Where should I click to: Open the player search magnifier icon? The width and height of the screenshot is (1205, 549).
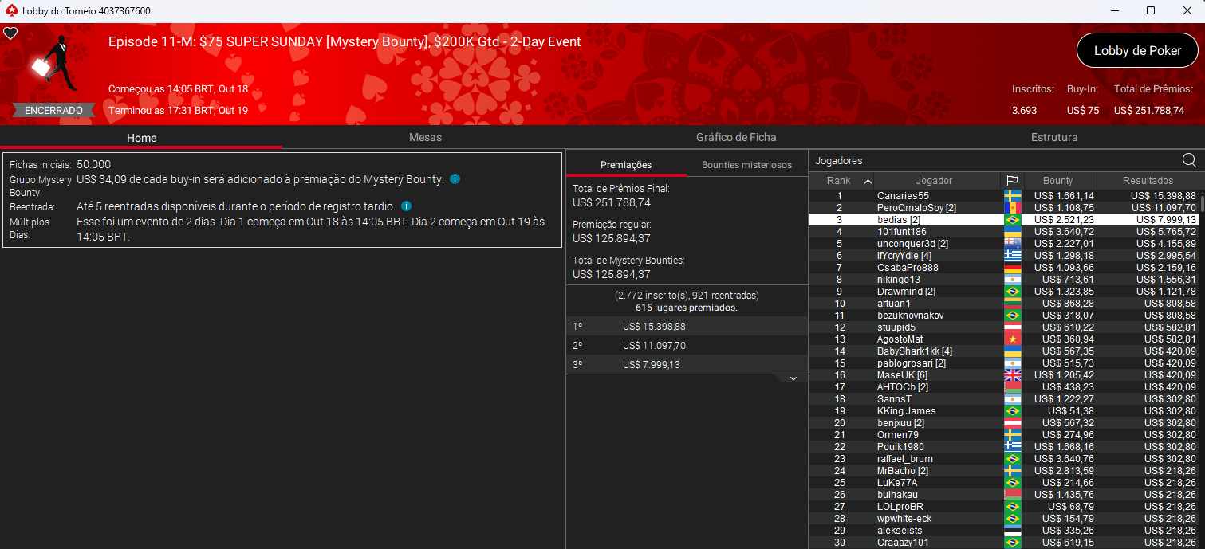coord(1189,160)
